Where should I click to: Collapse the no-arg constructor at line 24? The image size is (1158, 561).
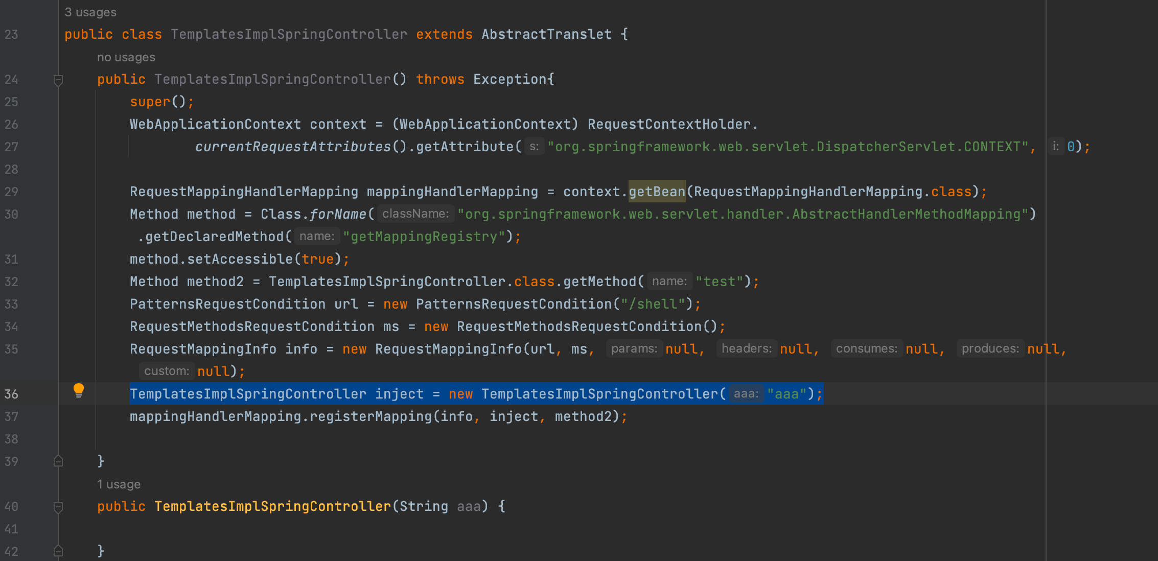coord(58,80)
